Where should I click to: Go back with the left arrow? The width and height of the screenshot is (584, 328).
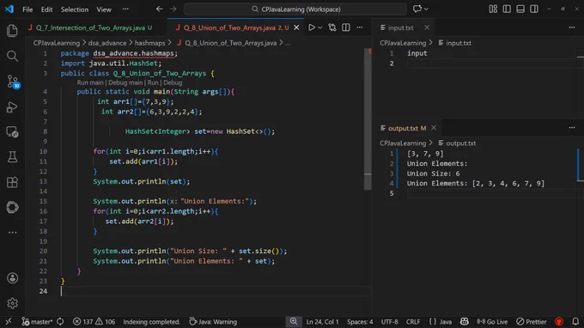pos(160,9)
